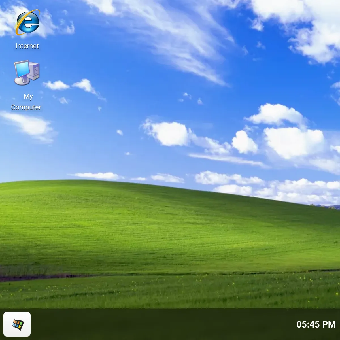This screenshot has height=340, width=340.
Task: Click the word 'Computer' under the icon
Action: click(x=26, y=107)
